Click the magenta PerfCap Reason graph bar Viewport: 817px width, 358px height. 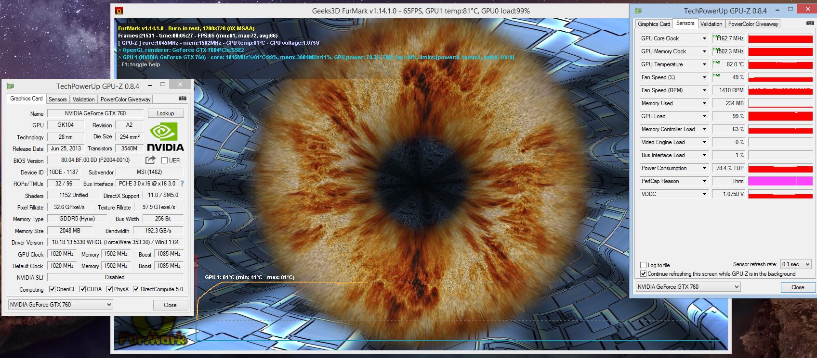[780, 181]
